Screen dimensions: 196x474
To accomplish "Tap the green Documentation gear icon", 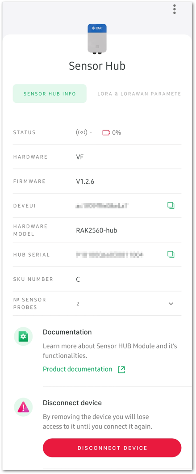I will pos(23,336).
